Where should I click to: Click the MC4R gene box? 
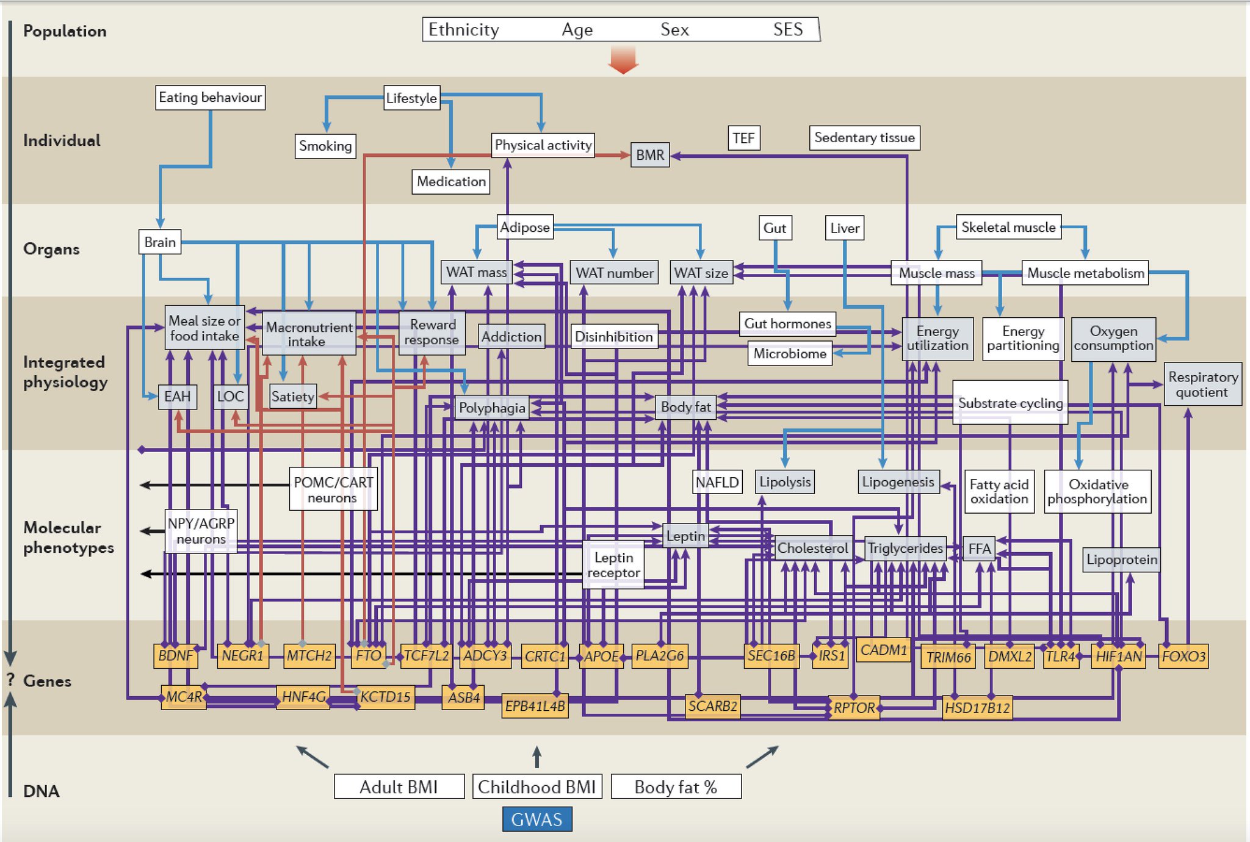pyautogui.click(x=184, y=697)
